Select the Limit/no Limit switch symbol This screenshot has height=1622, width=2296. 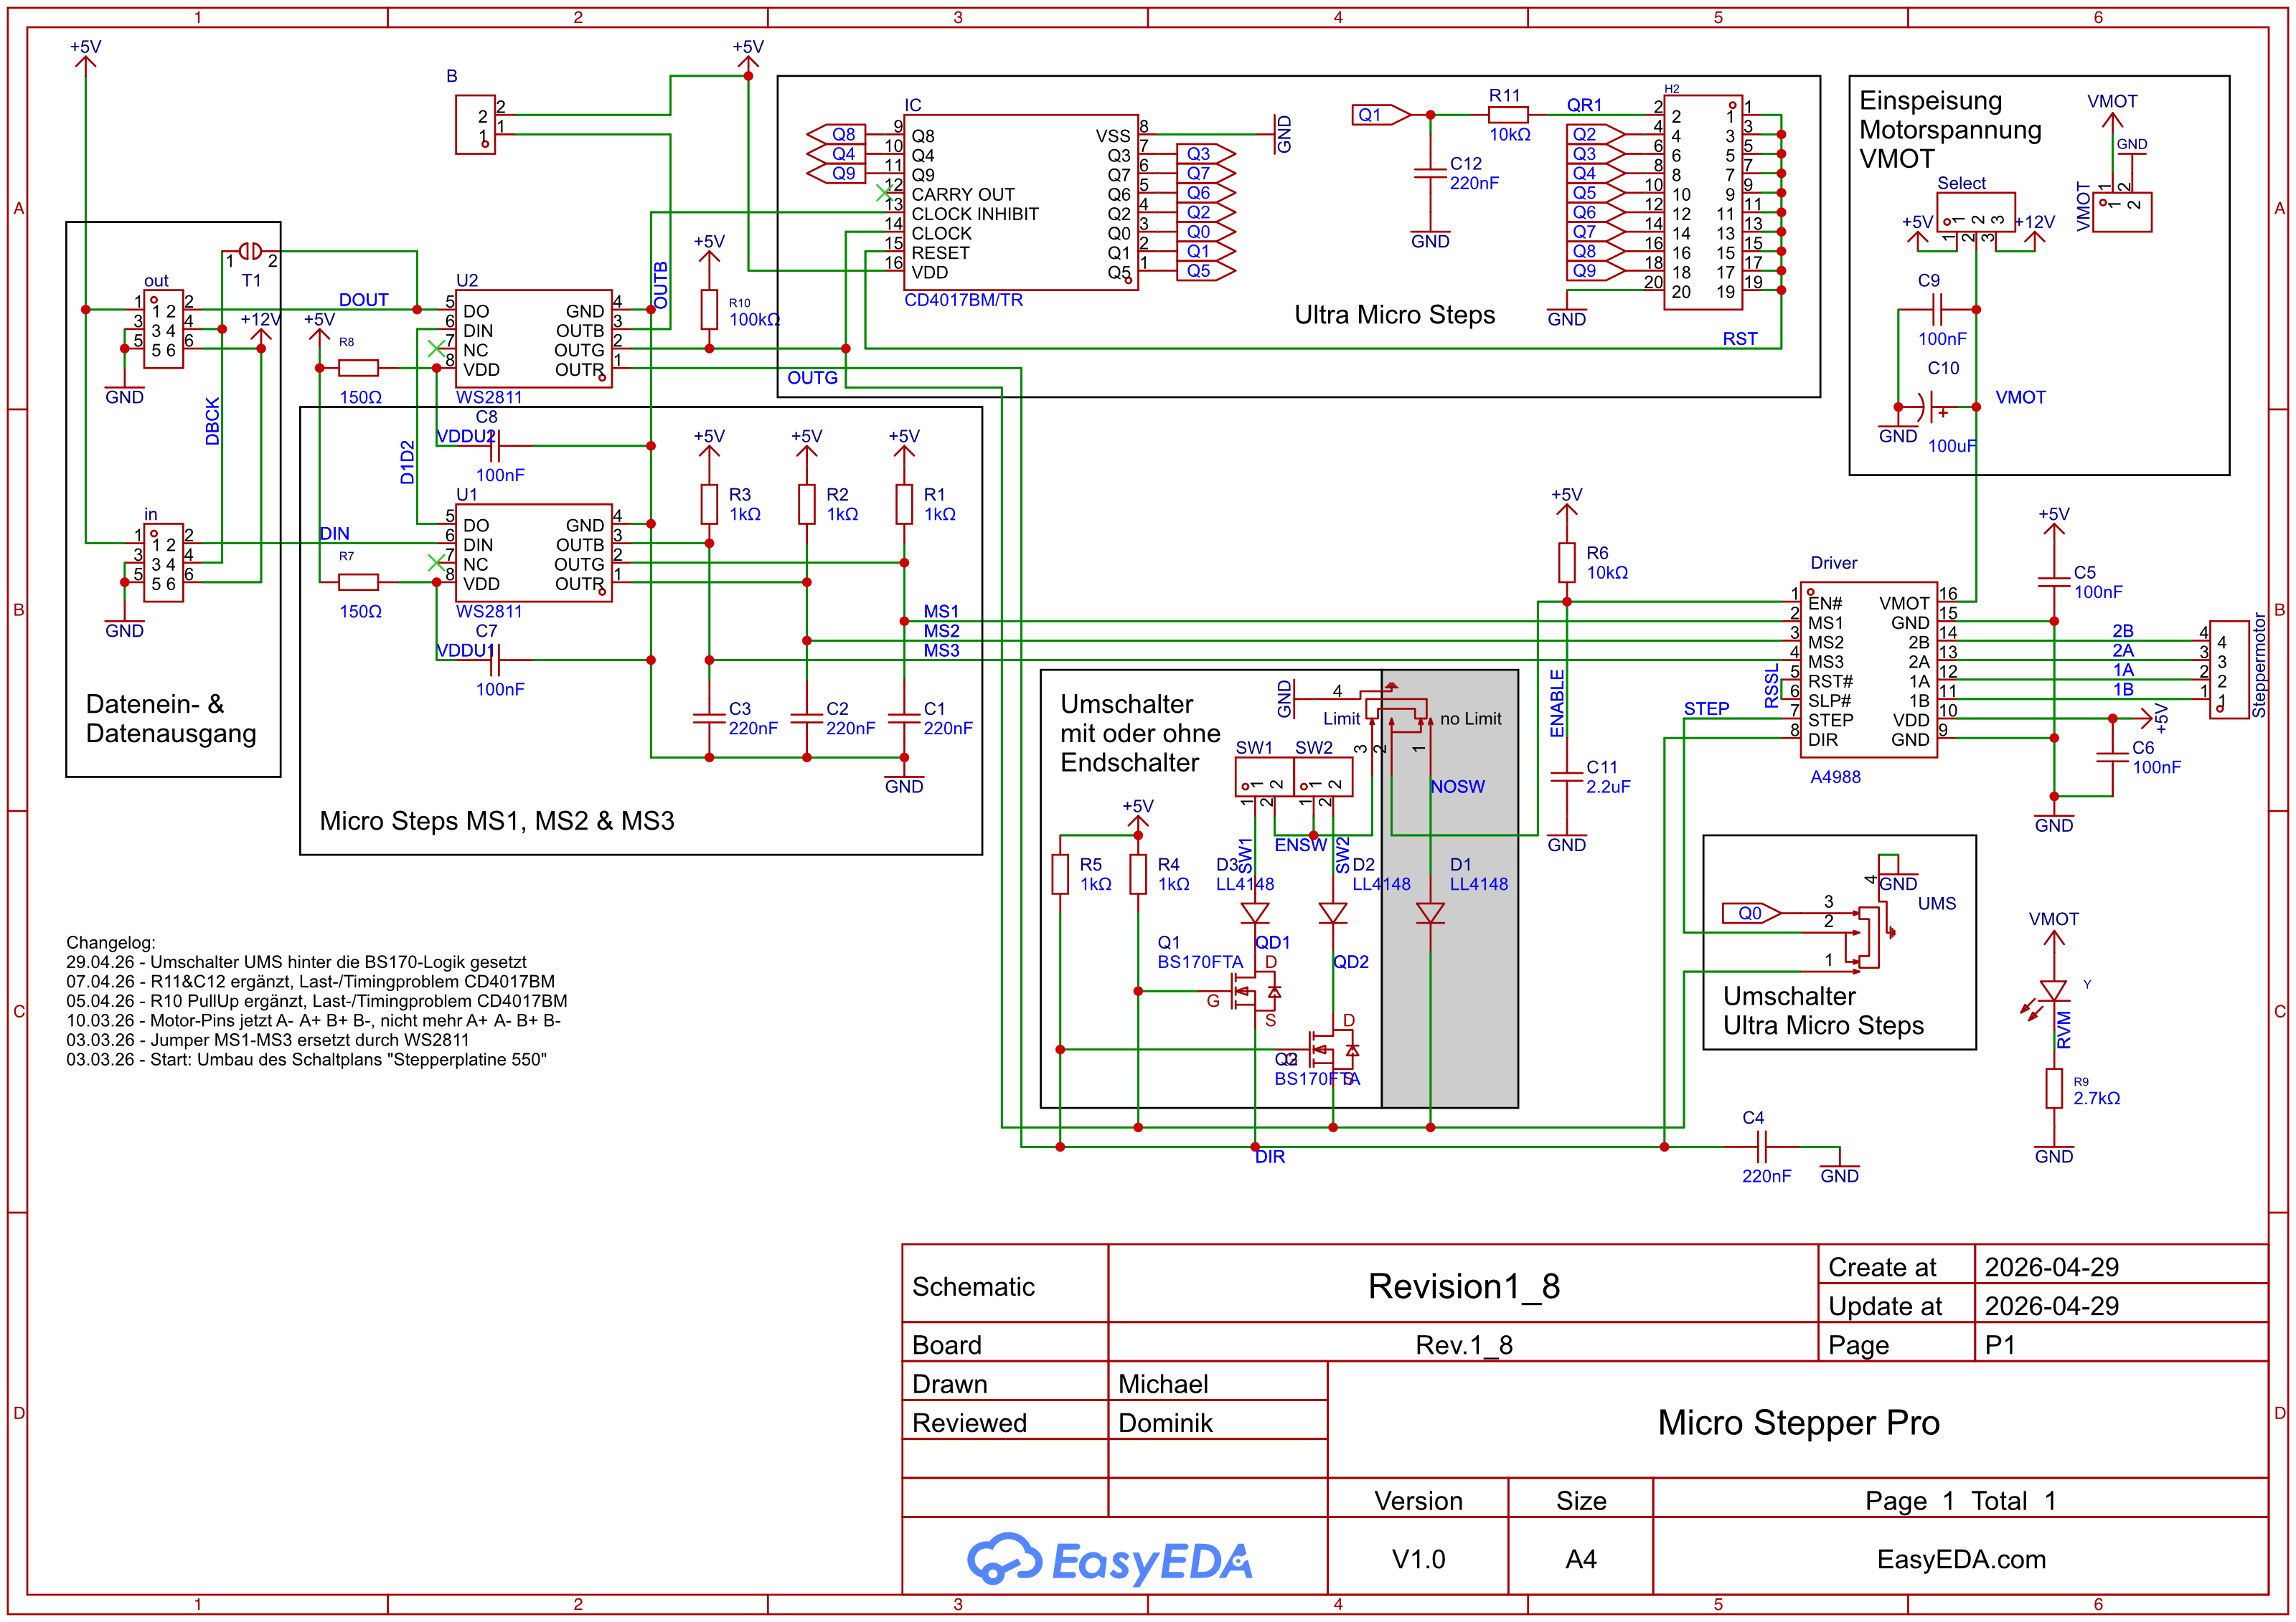[x=1398, y=711]
